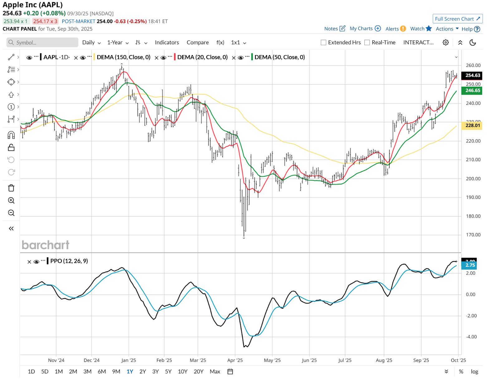Select the 6M time range
The height and width of the screenshot is (379, 499).
(102, 372)
